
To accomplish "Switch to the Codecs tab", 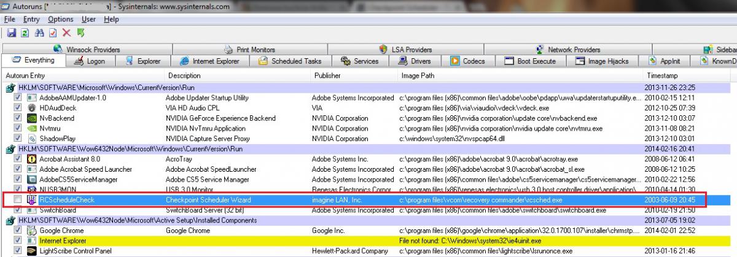I will [x=469, y=61].
